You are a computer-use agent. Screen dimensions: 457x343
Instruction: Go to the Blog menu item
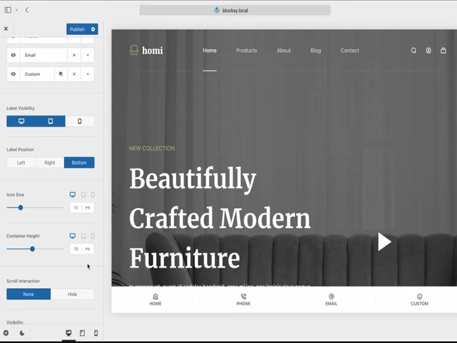click(x=315, y=50)
